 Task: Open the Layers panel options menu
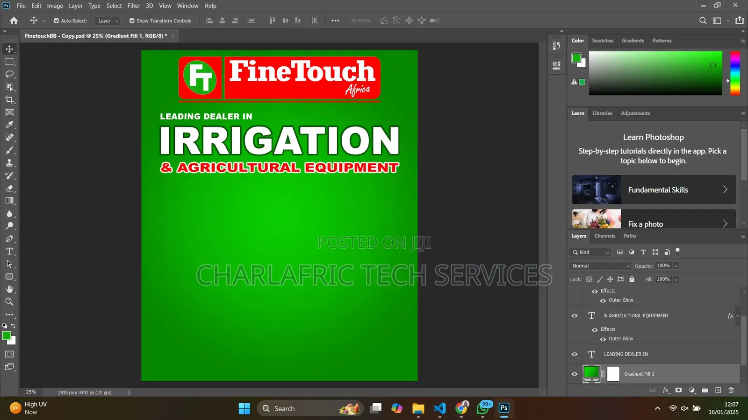coord(743,236)
